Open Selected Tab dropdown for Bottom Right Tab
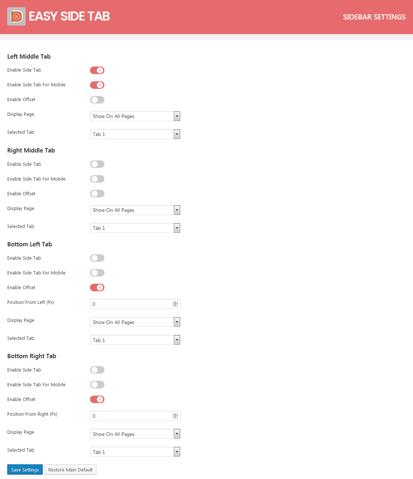Viewport: 413px width, 479px height. (x=176, y=452)
